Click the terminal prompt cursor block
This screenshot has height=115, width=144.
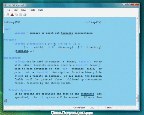click(6, 101)
